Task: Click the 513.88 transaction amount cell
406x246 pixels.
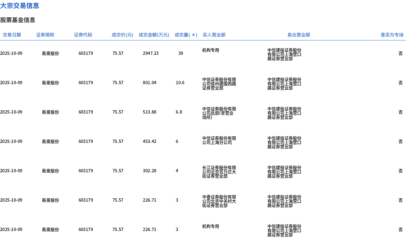Action: point(150,112)
